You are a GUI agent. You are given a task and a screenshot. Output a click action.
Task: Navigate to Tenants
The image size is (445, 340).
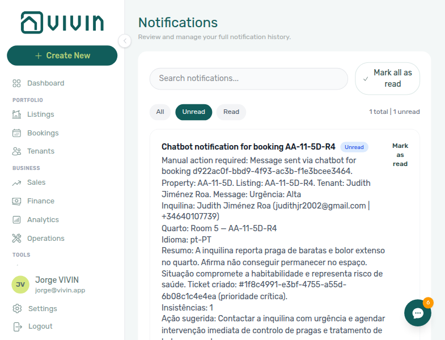41,151
